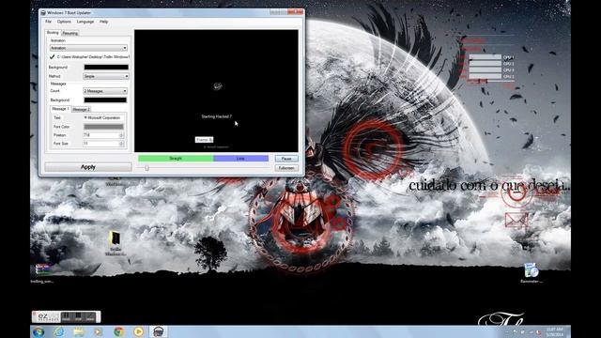601x338 pixels.
Task: Click the CPU 1 meter bar
Action: [x=485, y=57]
